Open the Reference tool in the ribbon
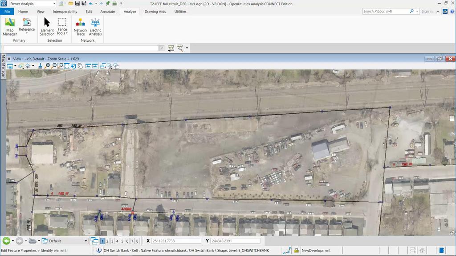Screen dimensions: 456x256 point(26,26)
